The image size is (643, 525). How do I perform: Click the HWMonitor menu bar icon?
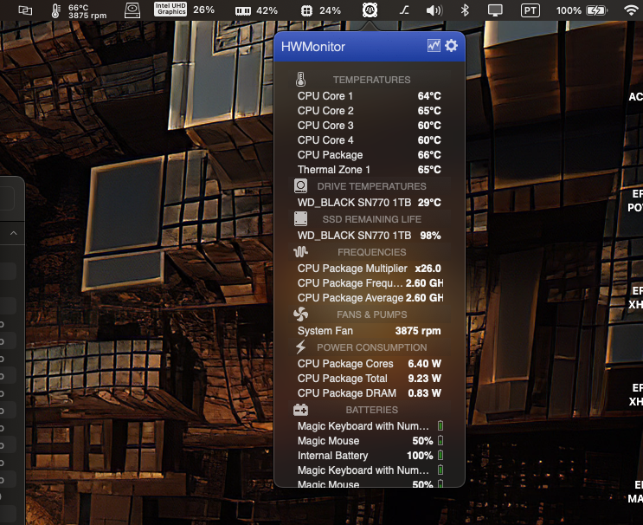tap(370, 10)
